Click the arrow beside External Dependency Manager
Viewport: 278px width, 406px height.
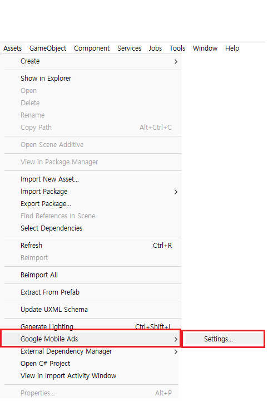(x=176, y=351)
